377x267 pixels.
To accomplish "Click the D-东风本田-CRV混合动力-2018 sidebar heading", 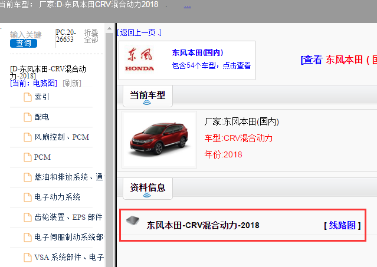I will (x=48, y=72).
